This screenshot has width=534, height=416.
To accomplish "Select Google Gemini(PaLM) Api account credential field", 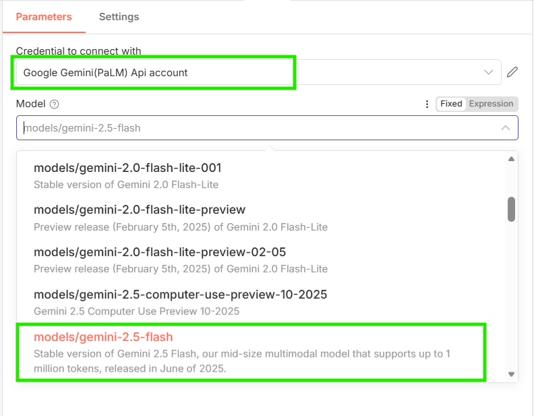I will (x=258, y=72).
